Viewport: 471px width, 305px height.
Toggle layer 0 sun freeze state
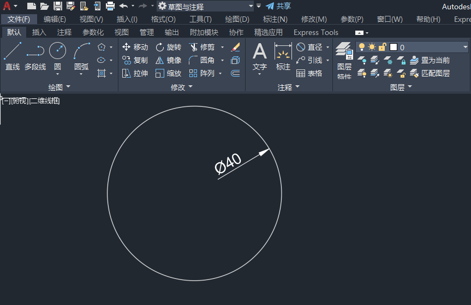point(372,47)
